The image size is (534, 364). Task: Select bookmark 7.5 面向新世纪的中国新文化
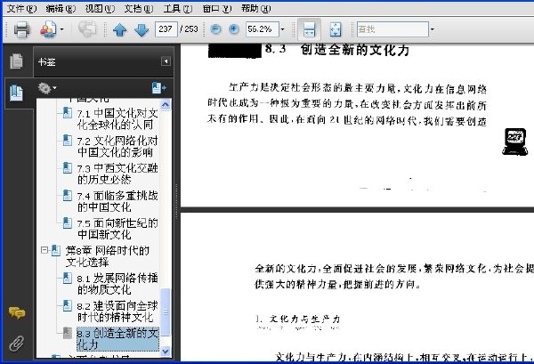(117, 229)
